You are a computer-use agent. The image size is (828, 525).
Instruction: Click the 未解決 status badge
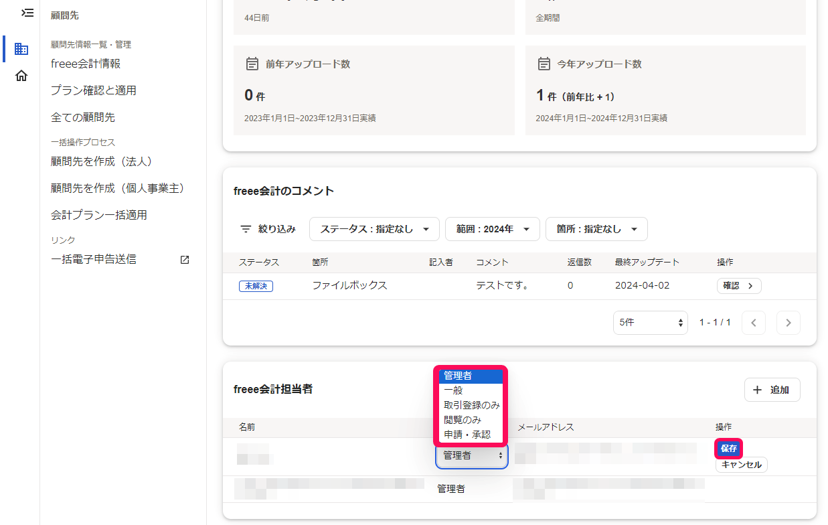[256, 286]
